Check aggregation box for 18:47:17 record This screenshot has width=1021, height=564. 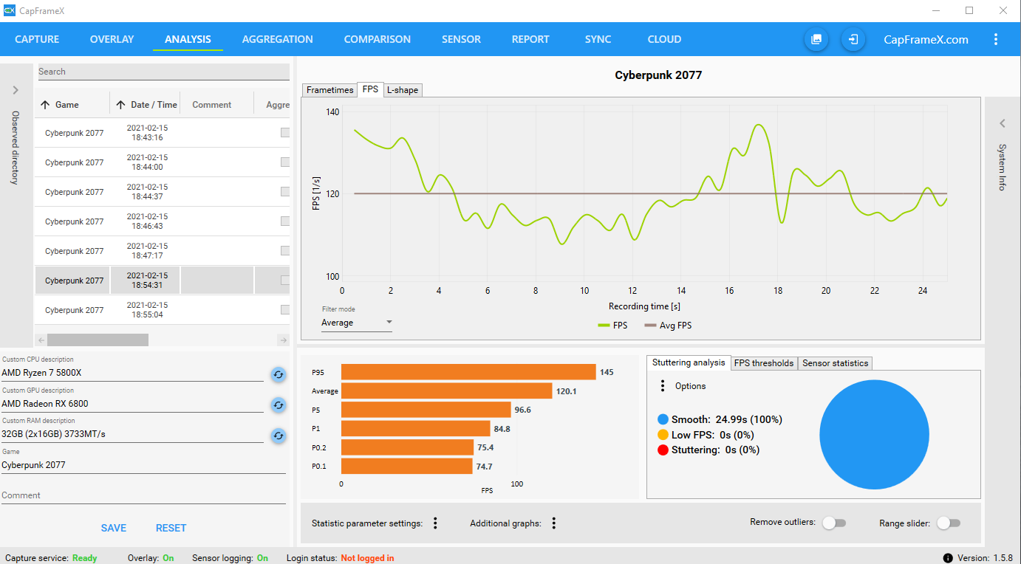pyautogui.click(x=285, y=251)
